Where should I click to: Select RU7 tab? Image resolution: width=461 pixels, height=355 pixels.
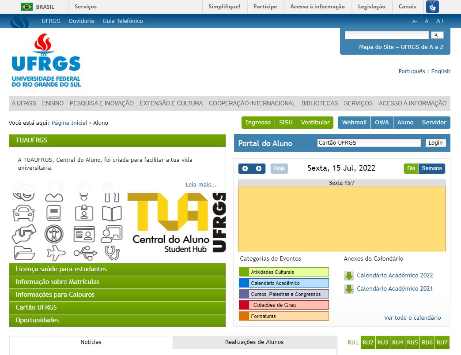[x=442, y=343]
